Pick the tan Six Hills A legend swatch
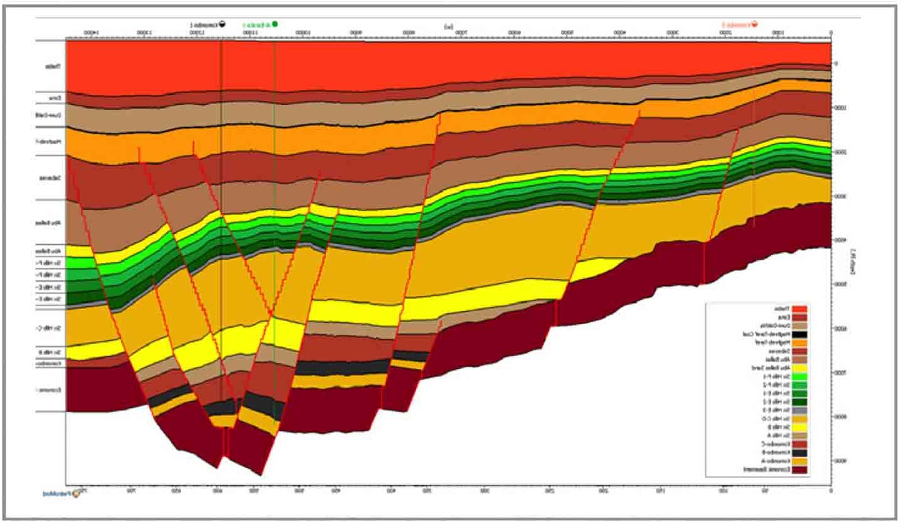The width and height of the screenshot is (901, 522). tap(799, 435)
